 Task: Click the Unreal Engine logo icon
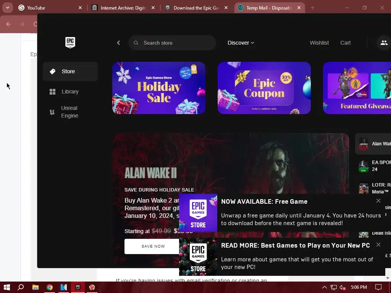click(52, 112)
